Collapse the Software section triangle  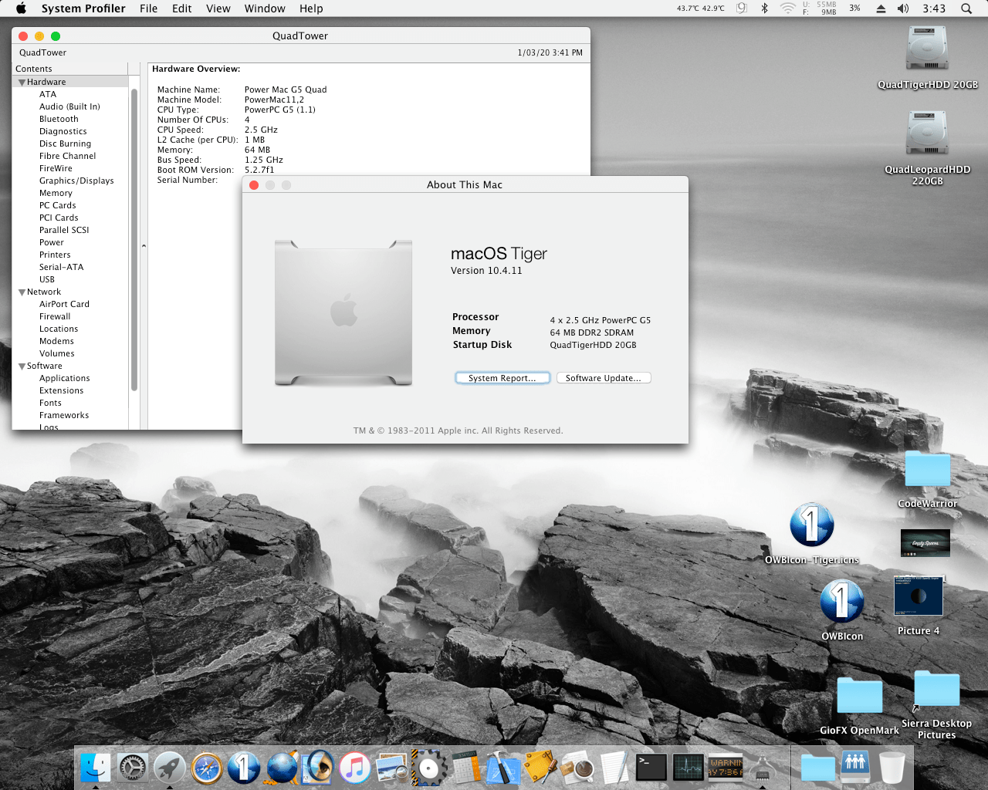point(22,366)
